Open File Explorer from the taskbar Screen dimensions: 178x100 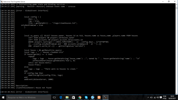[67, 97]
